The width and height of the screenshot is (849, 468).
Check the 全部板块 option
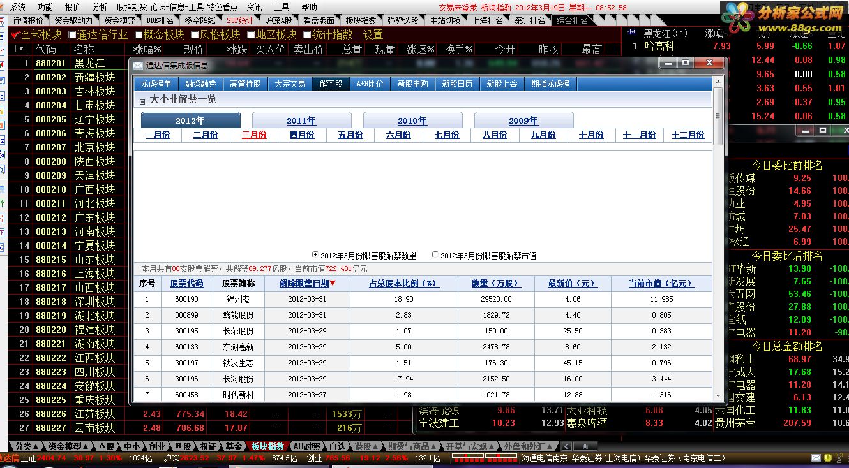click(x=37, y=34)
